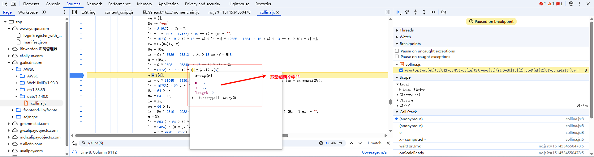Screen dimensions: 594x157
Task: Collapse the Call Stack section
Action: click(397, 112)
